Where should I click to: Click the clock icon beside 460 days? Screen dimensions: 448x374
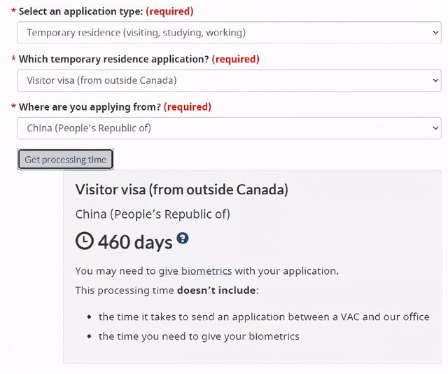pyautogui.click(x=84, y=242)
